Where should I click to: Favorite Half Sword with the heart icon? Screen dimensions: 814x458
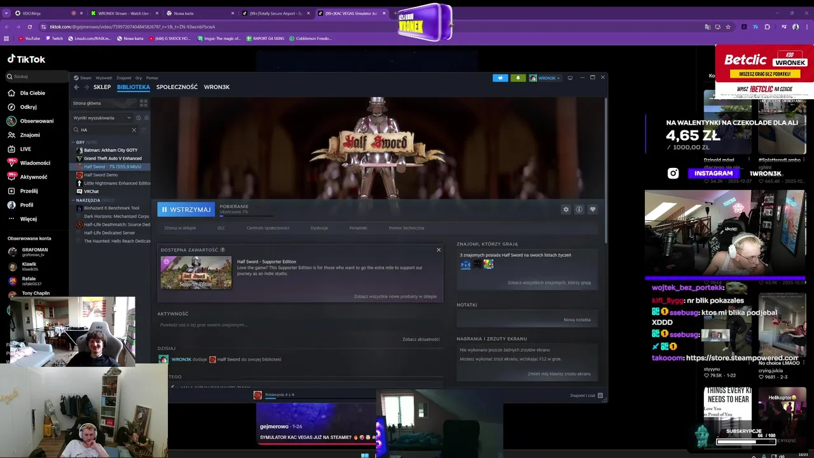(x=593, y=209)
